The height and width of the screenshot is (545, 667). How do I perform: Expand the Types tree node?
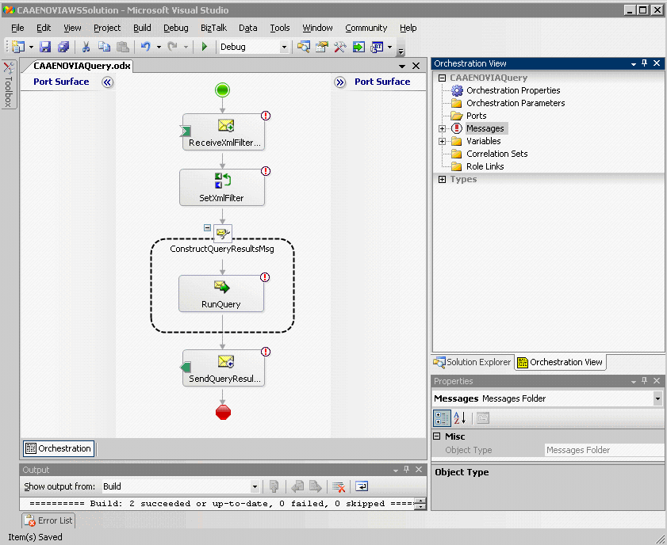[442, 179]
